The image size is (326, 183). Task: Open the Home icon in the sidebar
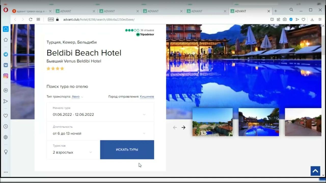point(6,29)
